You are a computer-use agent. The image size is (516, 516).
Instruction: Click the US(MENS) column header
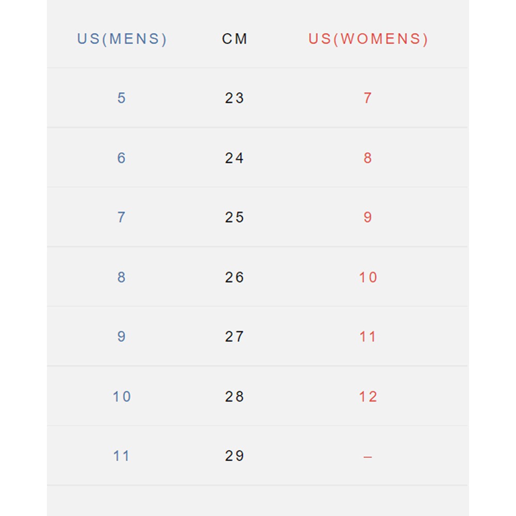(122, 39)
